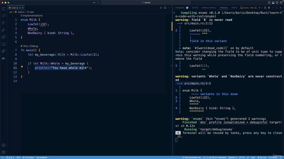Switch to the Output panel tab

click(195, 8)
